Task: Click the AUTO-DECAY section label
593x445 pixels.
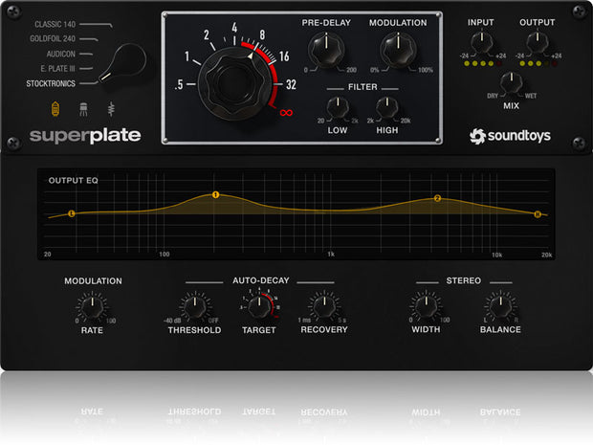Action: (260, 280)
